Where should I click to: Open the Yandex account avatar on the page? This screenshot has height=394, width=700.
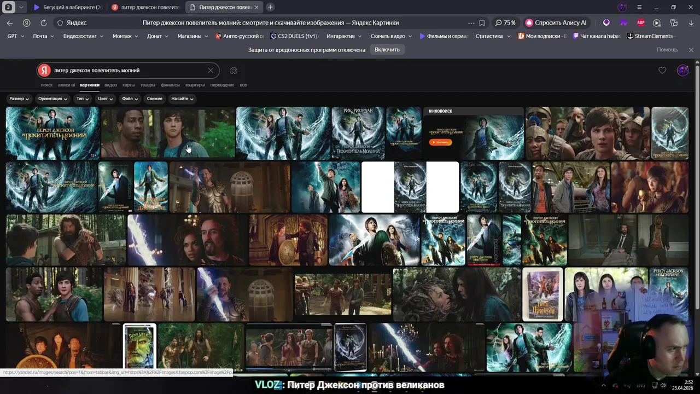coord(682,71)
